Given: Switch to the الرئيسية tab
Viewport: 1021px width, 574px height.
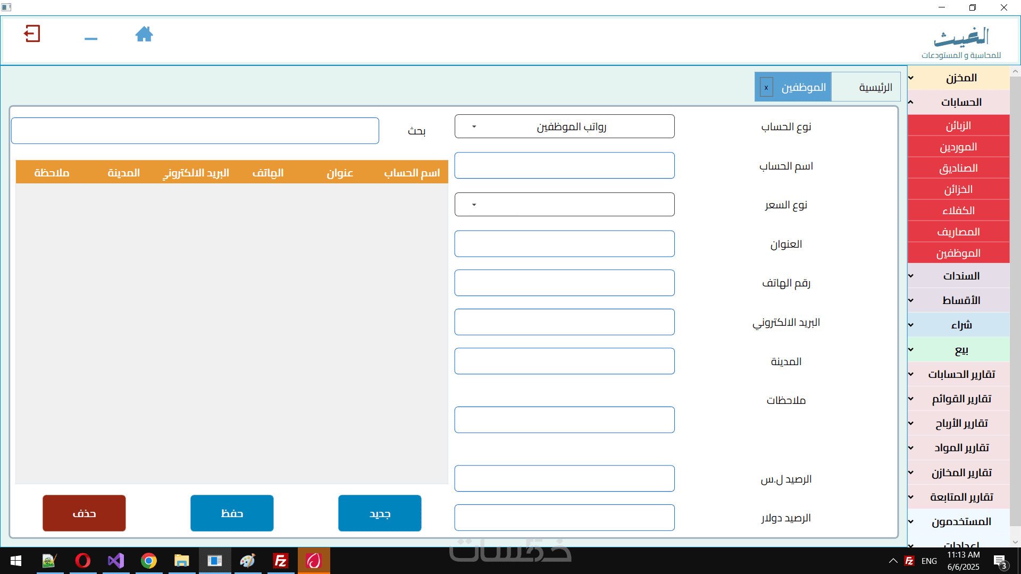Looking at the screenshot, I should click(x=875, y=88).
